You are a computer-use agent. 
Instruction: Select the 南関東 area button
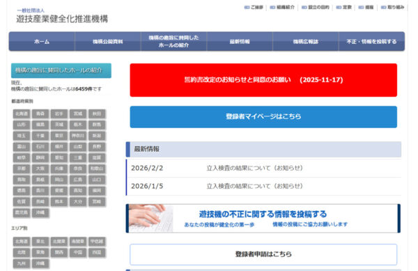coord(78,242)
